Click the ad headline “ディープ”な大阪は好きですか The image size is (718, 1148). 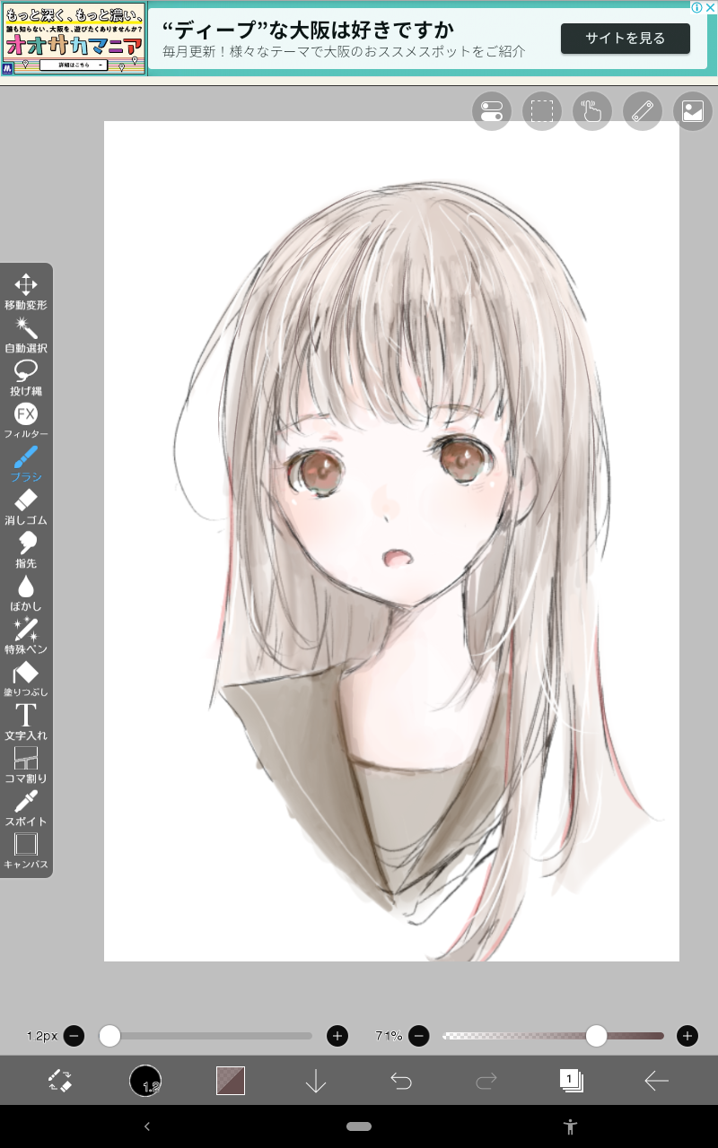pyautogui.click(x=308, y=29)
